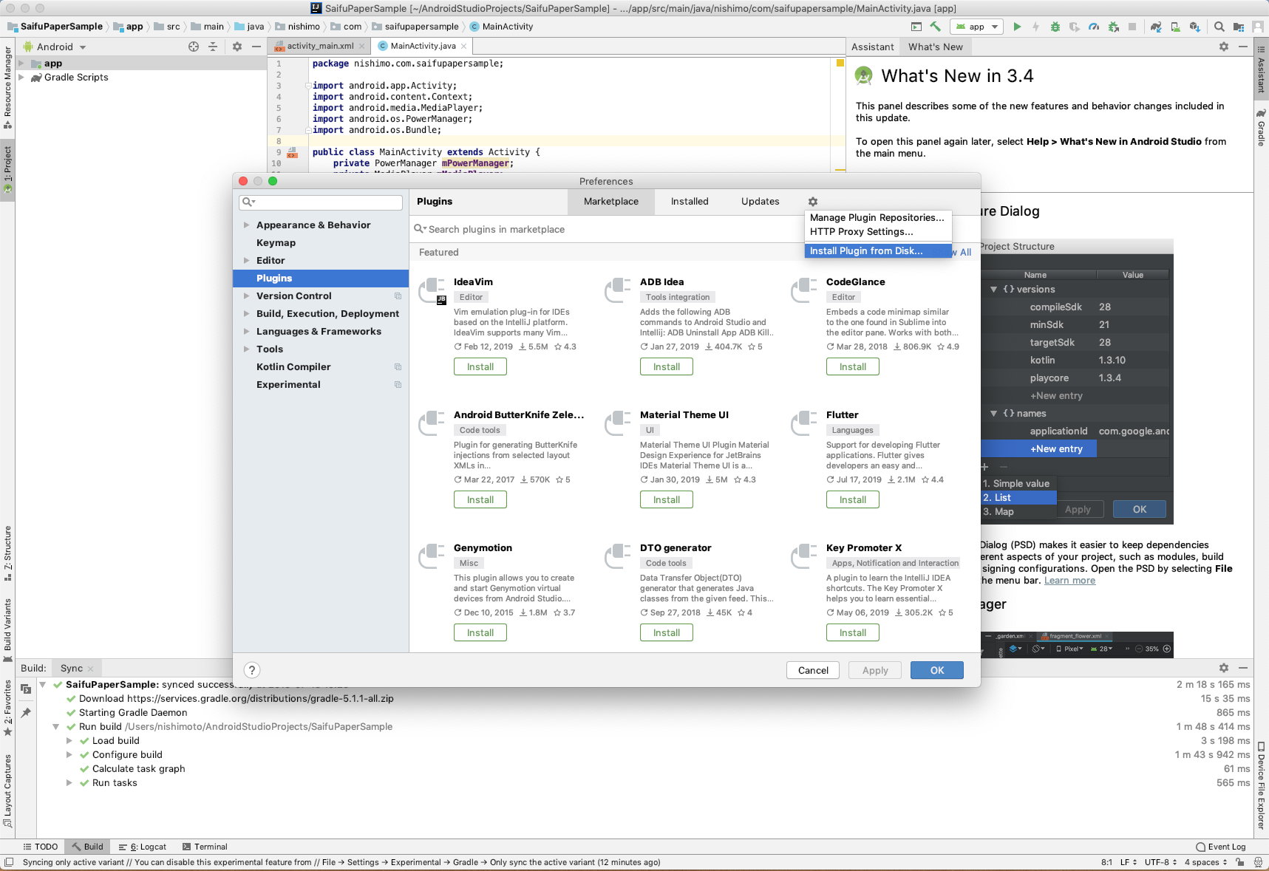The width and height of the screenshot is (1269, 871).
Task: Open the MainActivity.java editor tab
Action: pyautogui.click(x=423, y=46)
